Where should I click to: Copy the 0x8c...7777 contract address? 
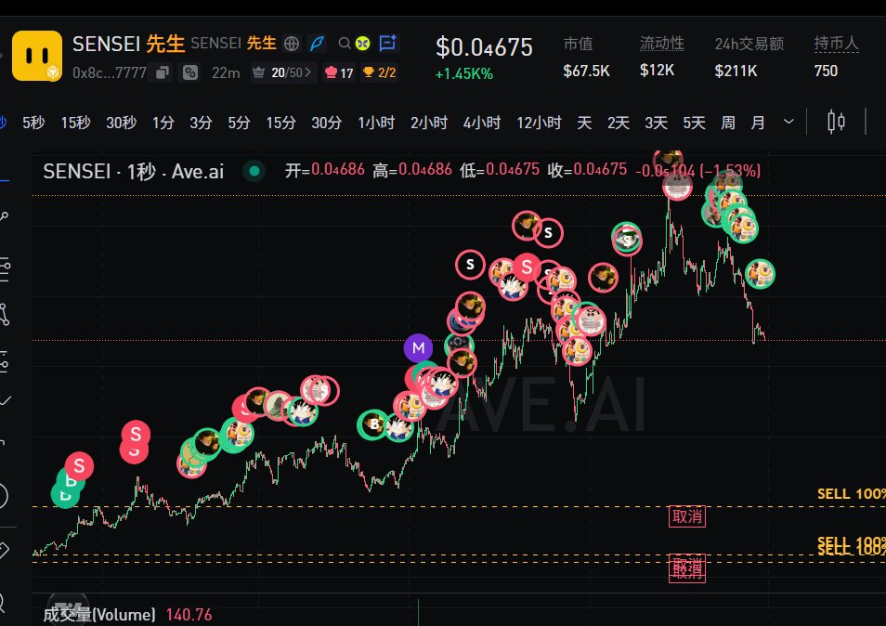tap(163, 72)
